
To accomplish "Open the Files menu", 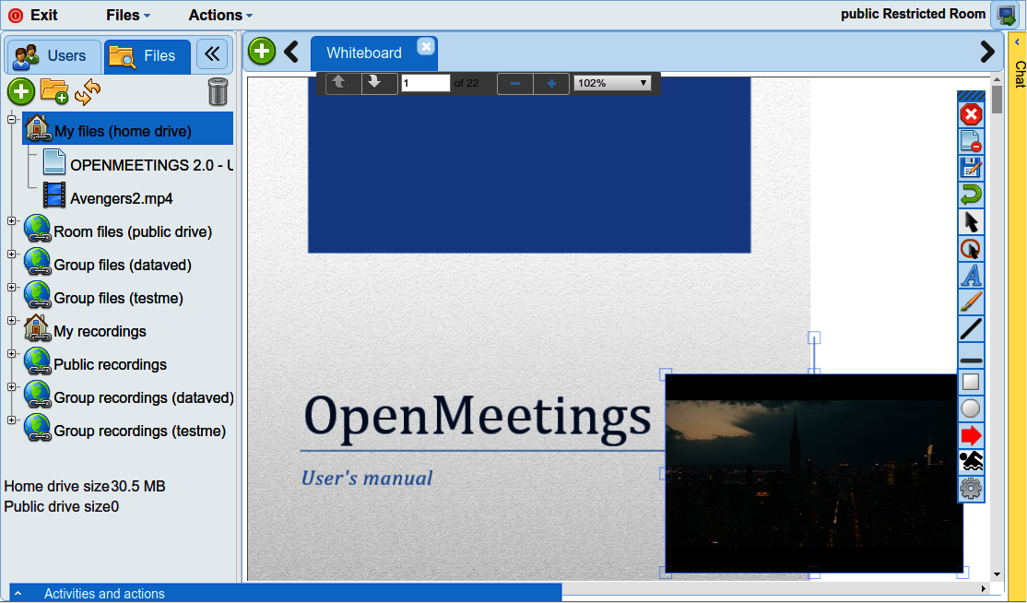I will (128, 15).
